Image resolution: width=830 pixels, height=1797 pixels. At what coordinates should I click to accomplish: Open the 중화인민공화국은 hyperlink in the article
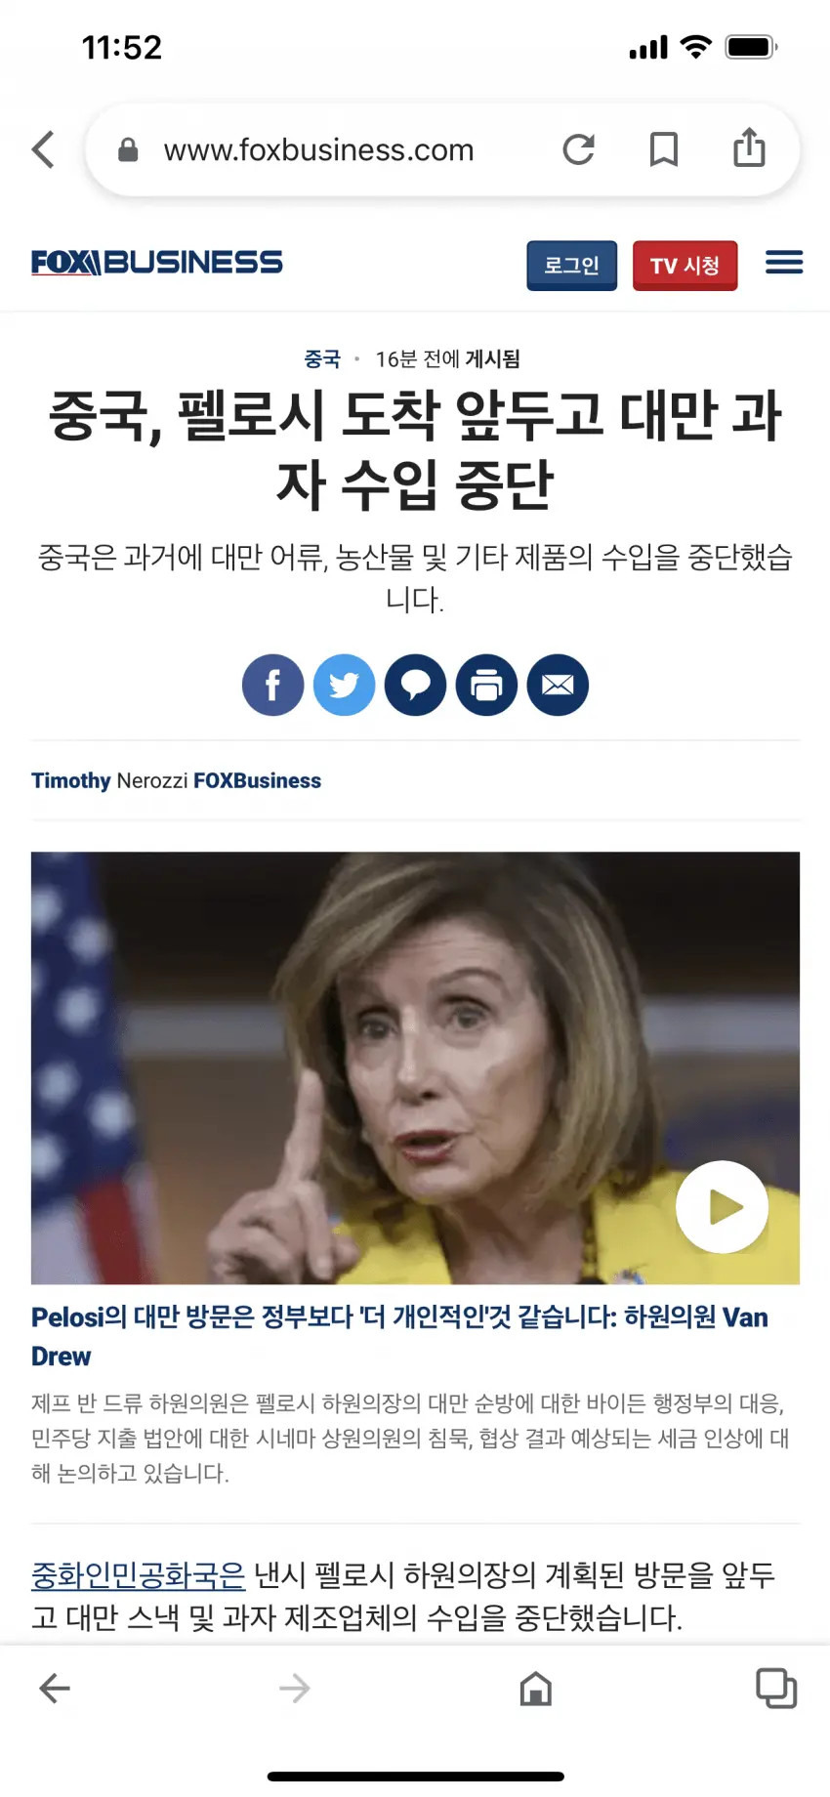click(x=139, y=1575)
